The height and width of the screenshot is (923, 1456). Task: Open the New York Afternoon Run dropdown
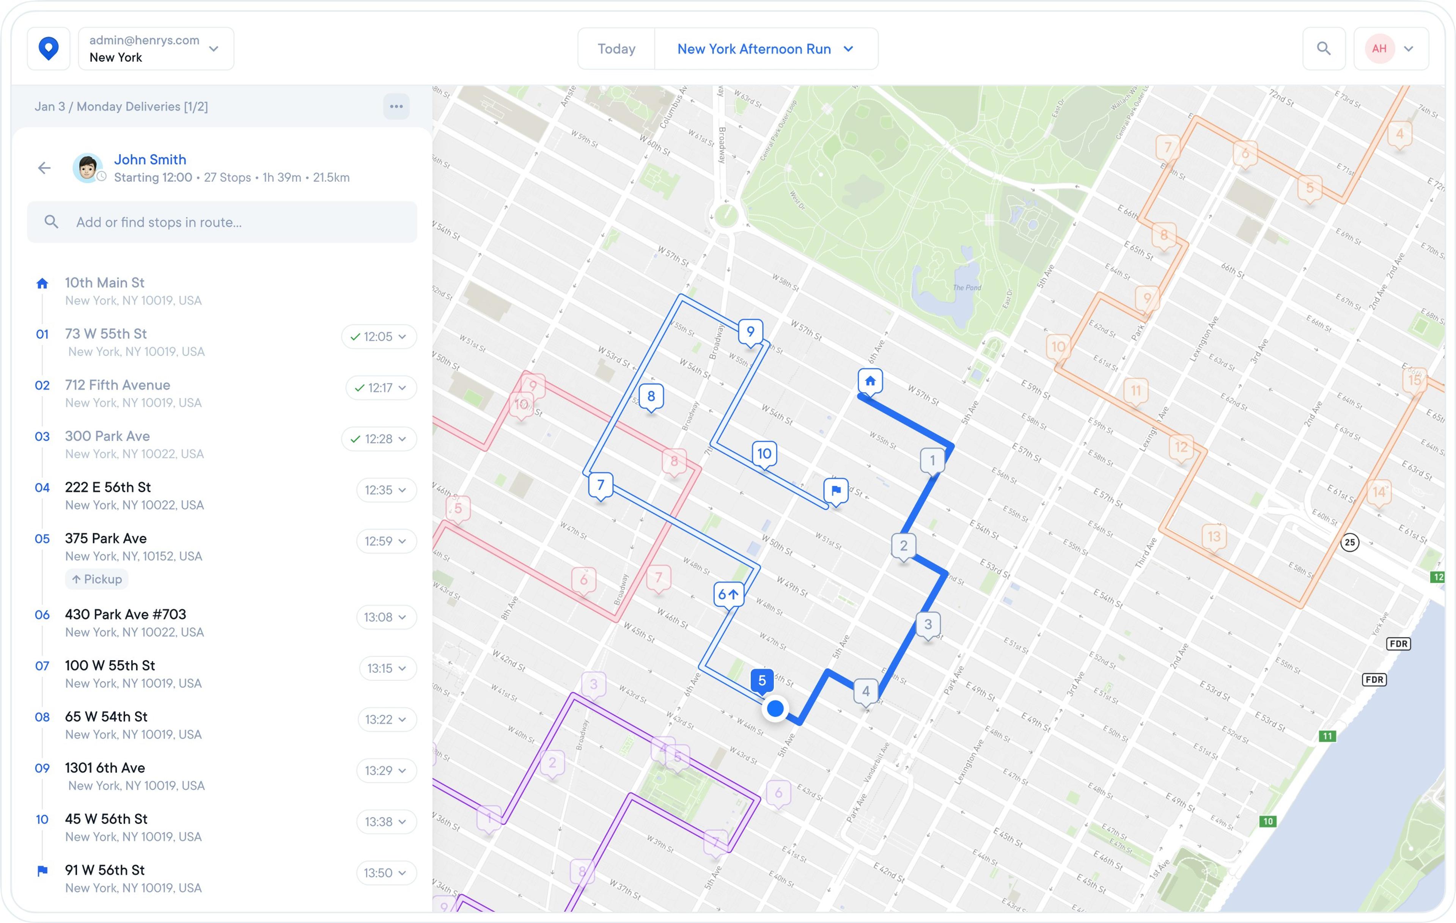click(x=766, y=49)
